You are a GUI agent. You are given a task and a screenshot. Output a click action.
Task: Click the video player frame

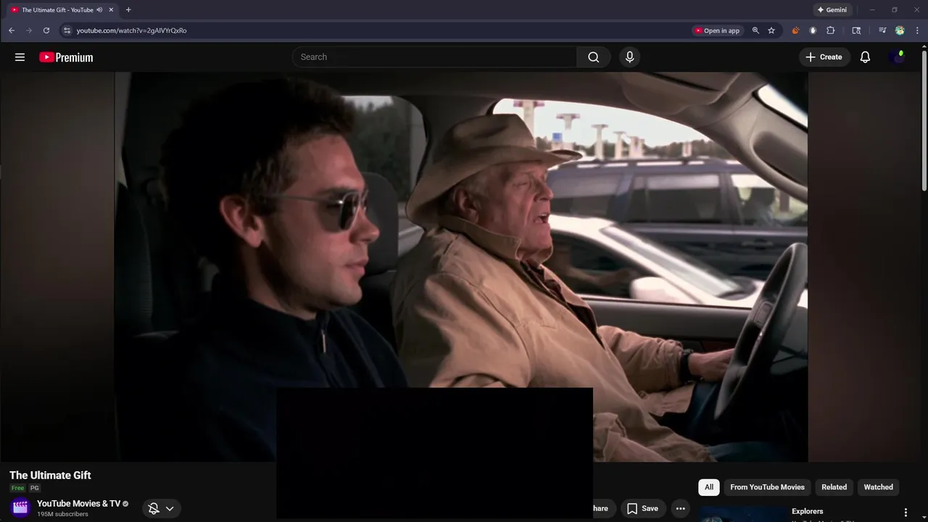[x=461, y=267]
